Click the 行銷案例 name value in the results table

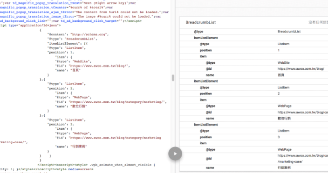point(284,167)
